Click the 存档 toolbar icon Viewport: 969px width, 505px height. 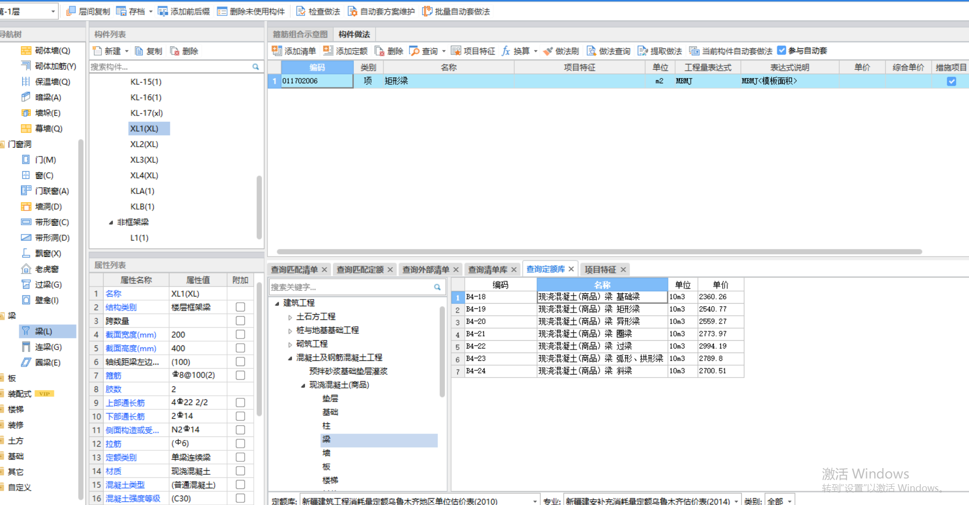click(x=121, y=11)
